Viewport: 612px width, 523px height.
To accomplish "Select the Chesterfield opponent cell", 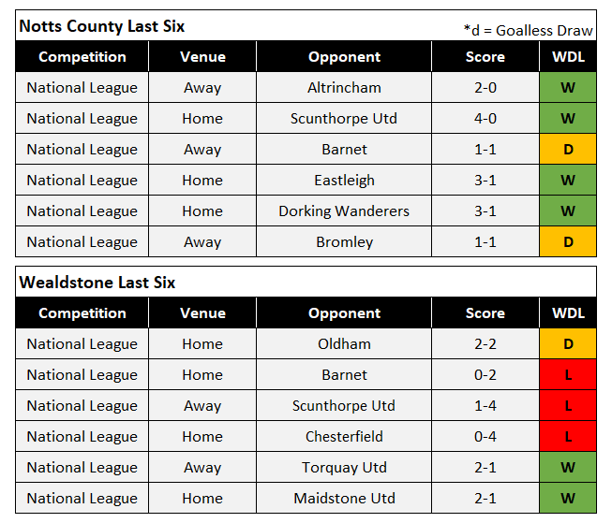I will (x=344, y=437).
